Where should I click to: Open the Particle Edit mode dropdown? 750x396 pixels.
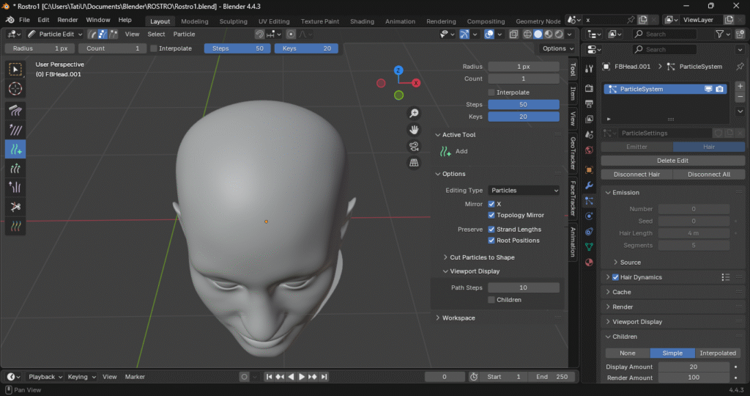coord(55,34)
